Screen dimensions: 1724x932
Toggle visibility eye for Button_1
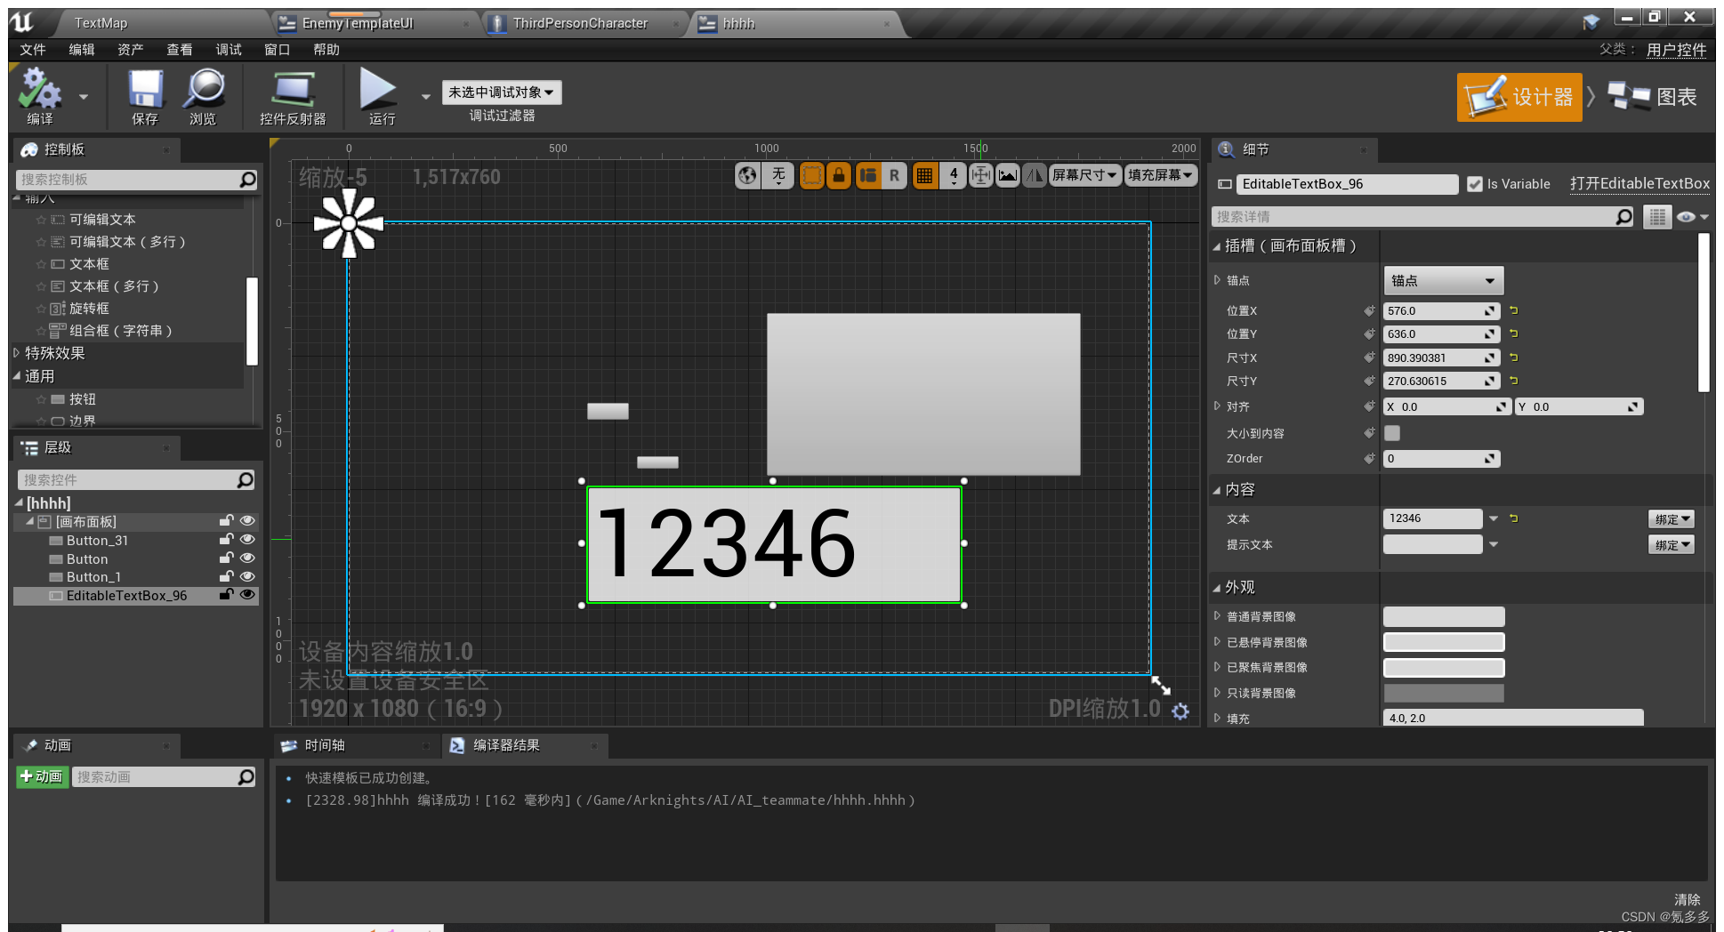click(x=248, y=576)
